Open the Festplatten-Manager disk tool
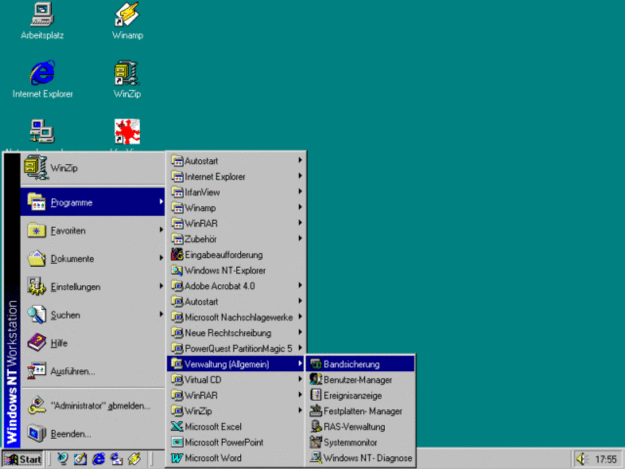 360,411
